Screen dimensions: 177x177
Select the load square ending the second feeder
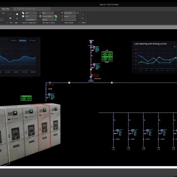(x=128, y=148)
